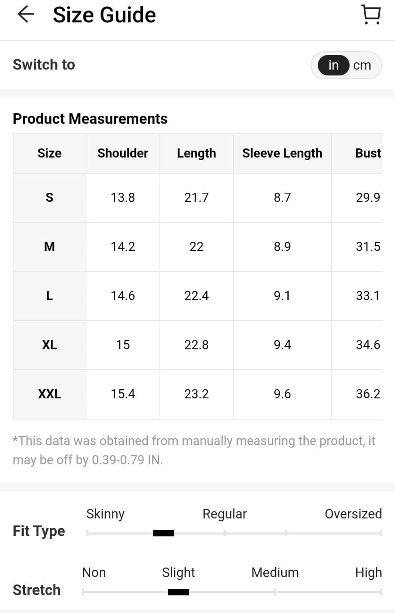Tap the Bust column header
The width and height of the screenshot is (395, 613).
click(x=368, y=153)
